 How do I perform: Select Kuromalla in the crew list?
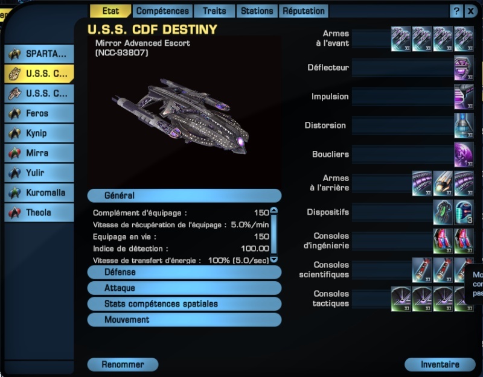click(x=39, y=192)
